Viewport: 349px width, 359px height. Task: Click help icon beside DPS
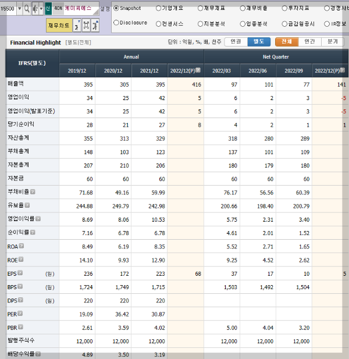coord(20,300)
